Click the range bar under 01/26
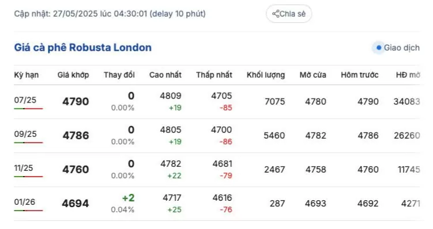The height and width of the screenshot is (229, 433). tap(28, 211)
